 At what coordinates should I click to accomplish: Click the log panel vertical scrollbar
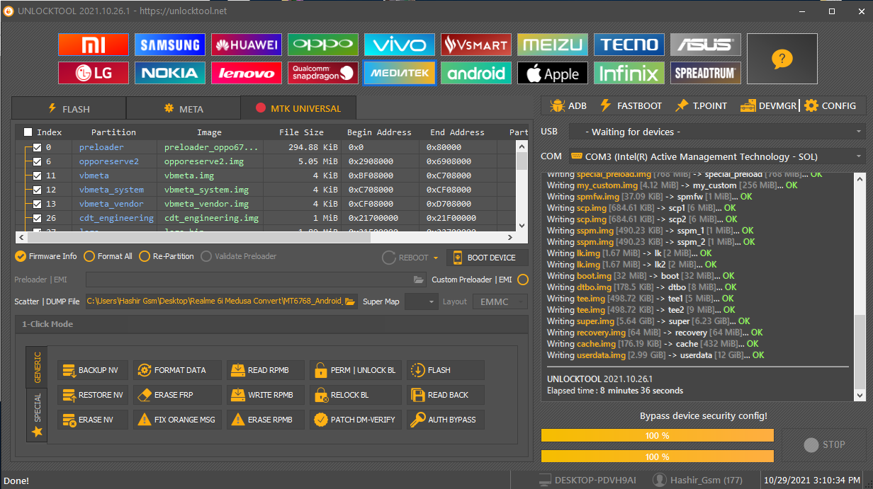tap(860, 287)
